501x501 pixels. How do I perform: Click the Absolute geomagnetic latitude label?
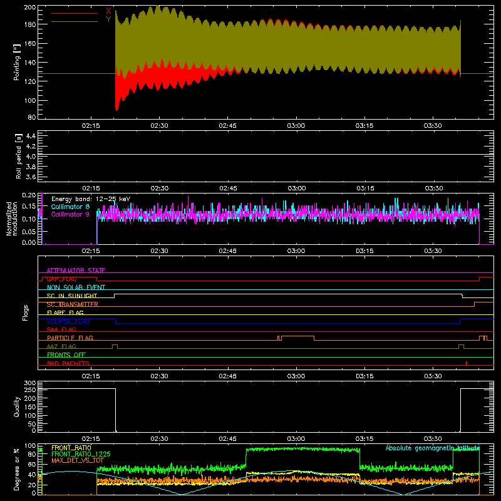[433, 448]
